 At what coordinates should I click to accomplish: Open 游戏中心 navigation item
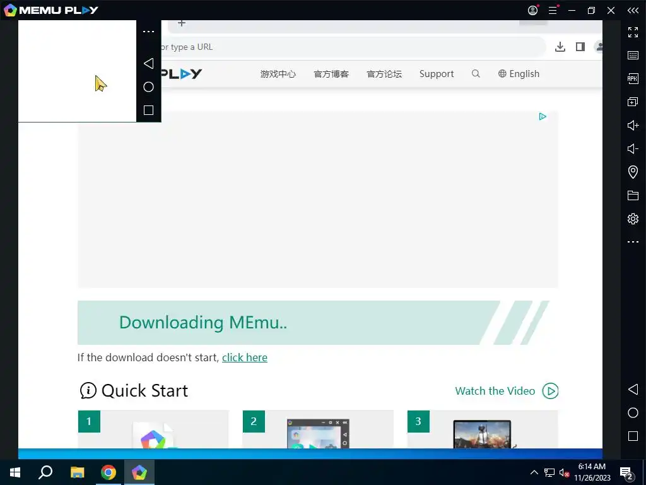(278, 74)
